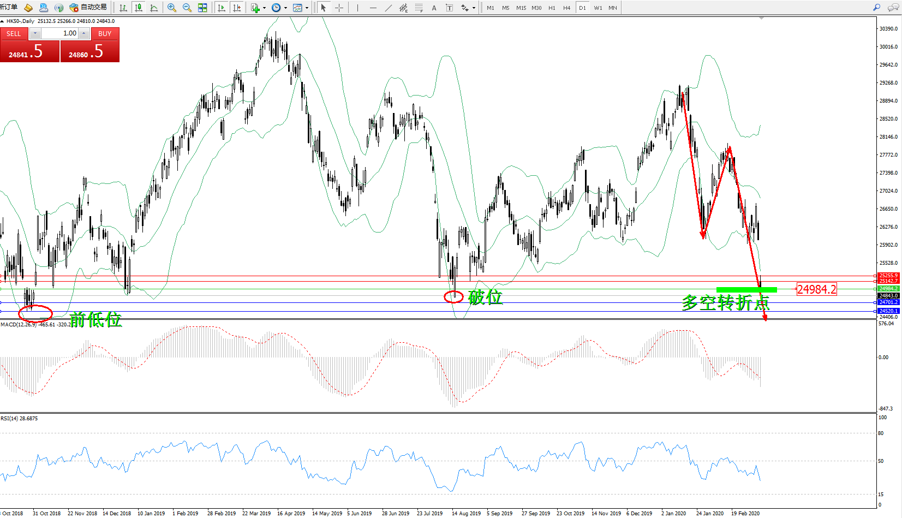Open the periodicity clock dropdown arrow
902x518 pixels.
pos(285,8)
